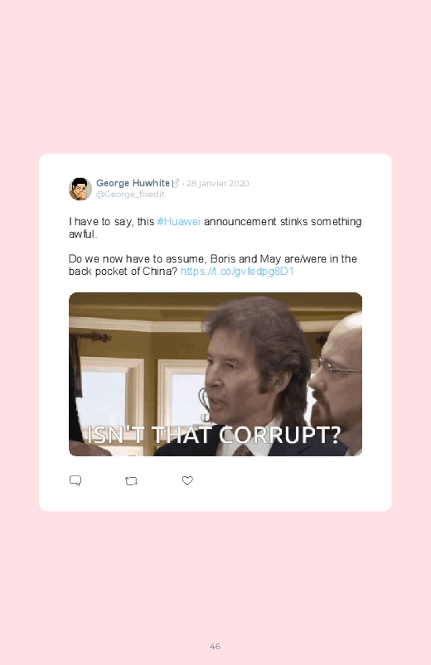The height and width of the screenshot is (665, 431).
Task: Open the embedded GIF image
Action: point(215,374)
